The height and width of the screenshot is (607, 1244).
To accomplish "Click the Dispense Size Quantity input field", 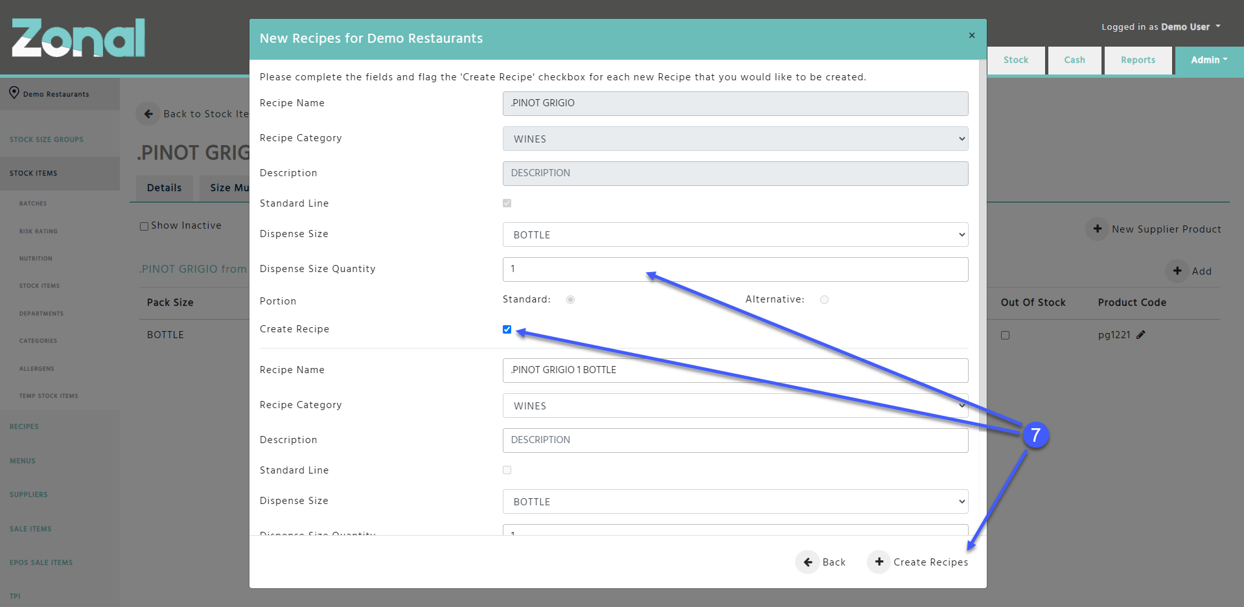I will (735, 269).
